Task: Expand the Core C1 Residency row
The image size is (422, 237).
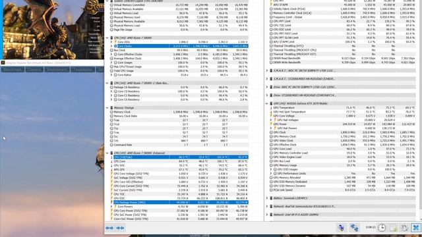Action: 111,95
